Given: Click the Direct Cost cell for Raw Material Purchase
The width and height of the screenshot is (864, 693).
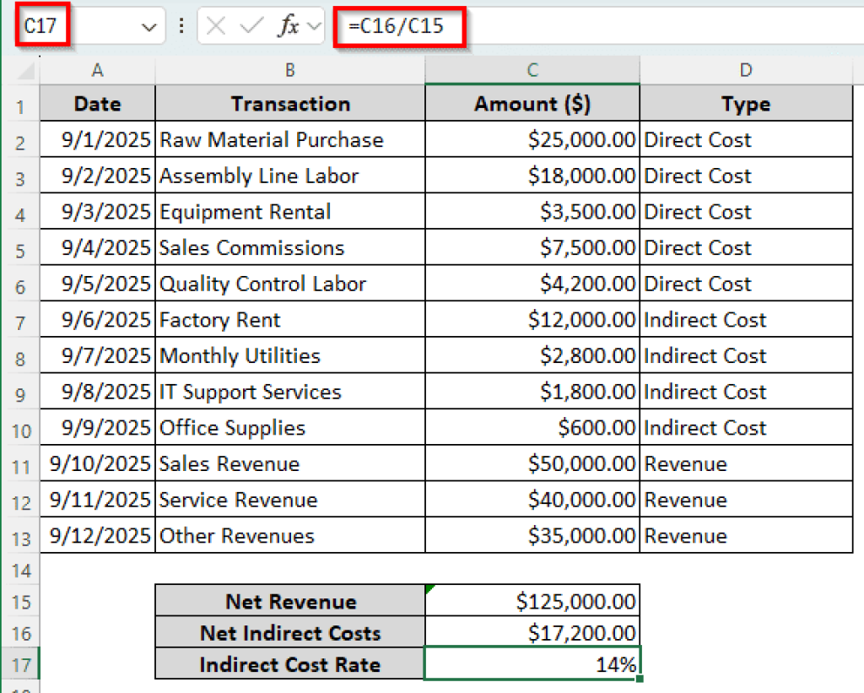Looking at the screenshot, I should [x=746, y=139].
